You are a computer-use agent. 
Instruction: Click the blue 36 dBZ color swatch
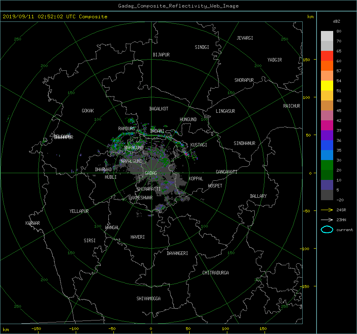coord(327,145)
